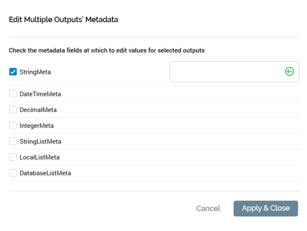307x231 pixels.
Task: Click the LocalListMeta label text
Action: point(40,157)
